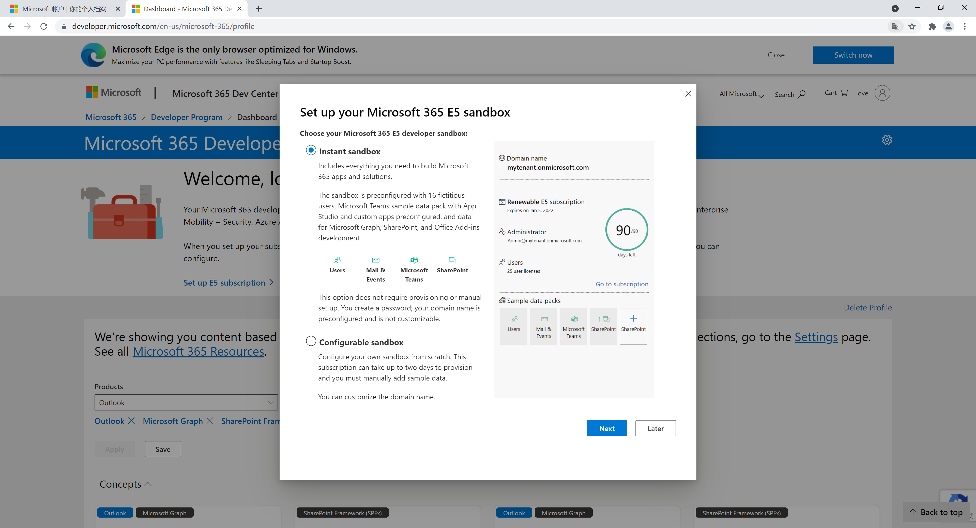
Task: Bookmark this page with the star icon
Action: tap(912, 26)
